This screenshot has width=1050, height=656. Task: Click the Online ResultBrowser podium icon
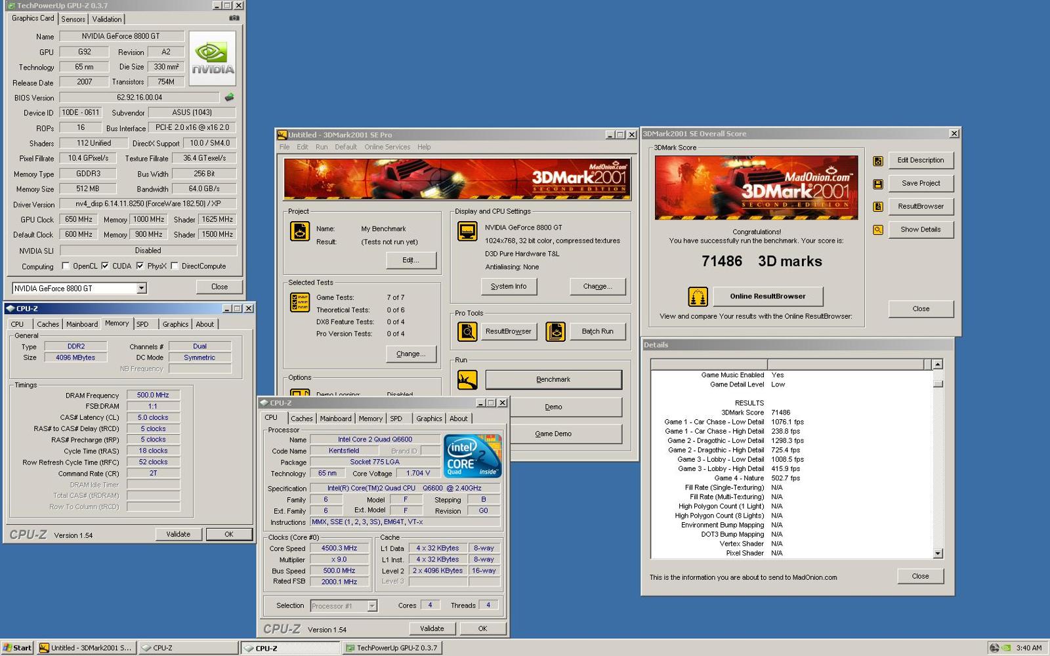pos(698,297)
